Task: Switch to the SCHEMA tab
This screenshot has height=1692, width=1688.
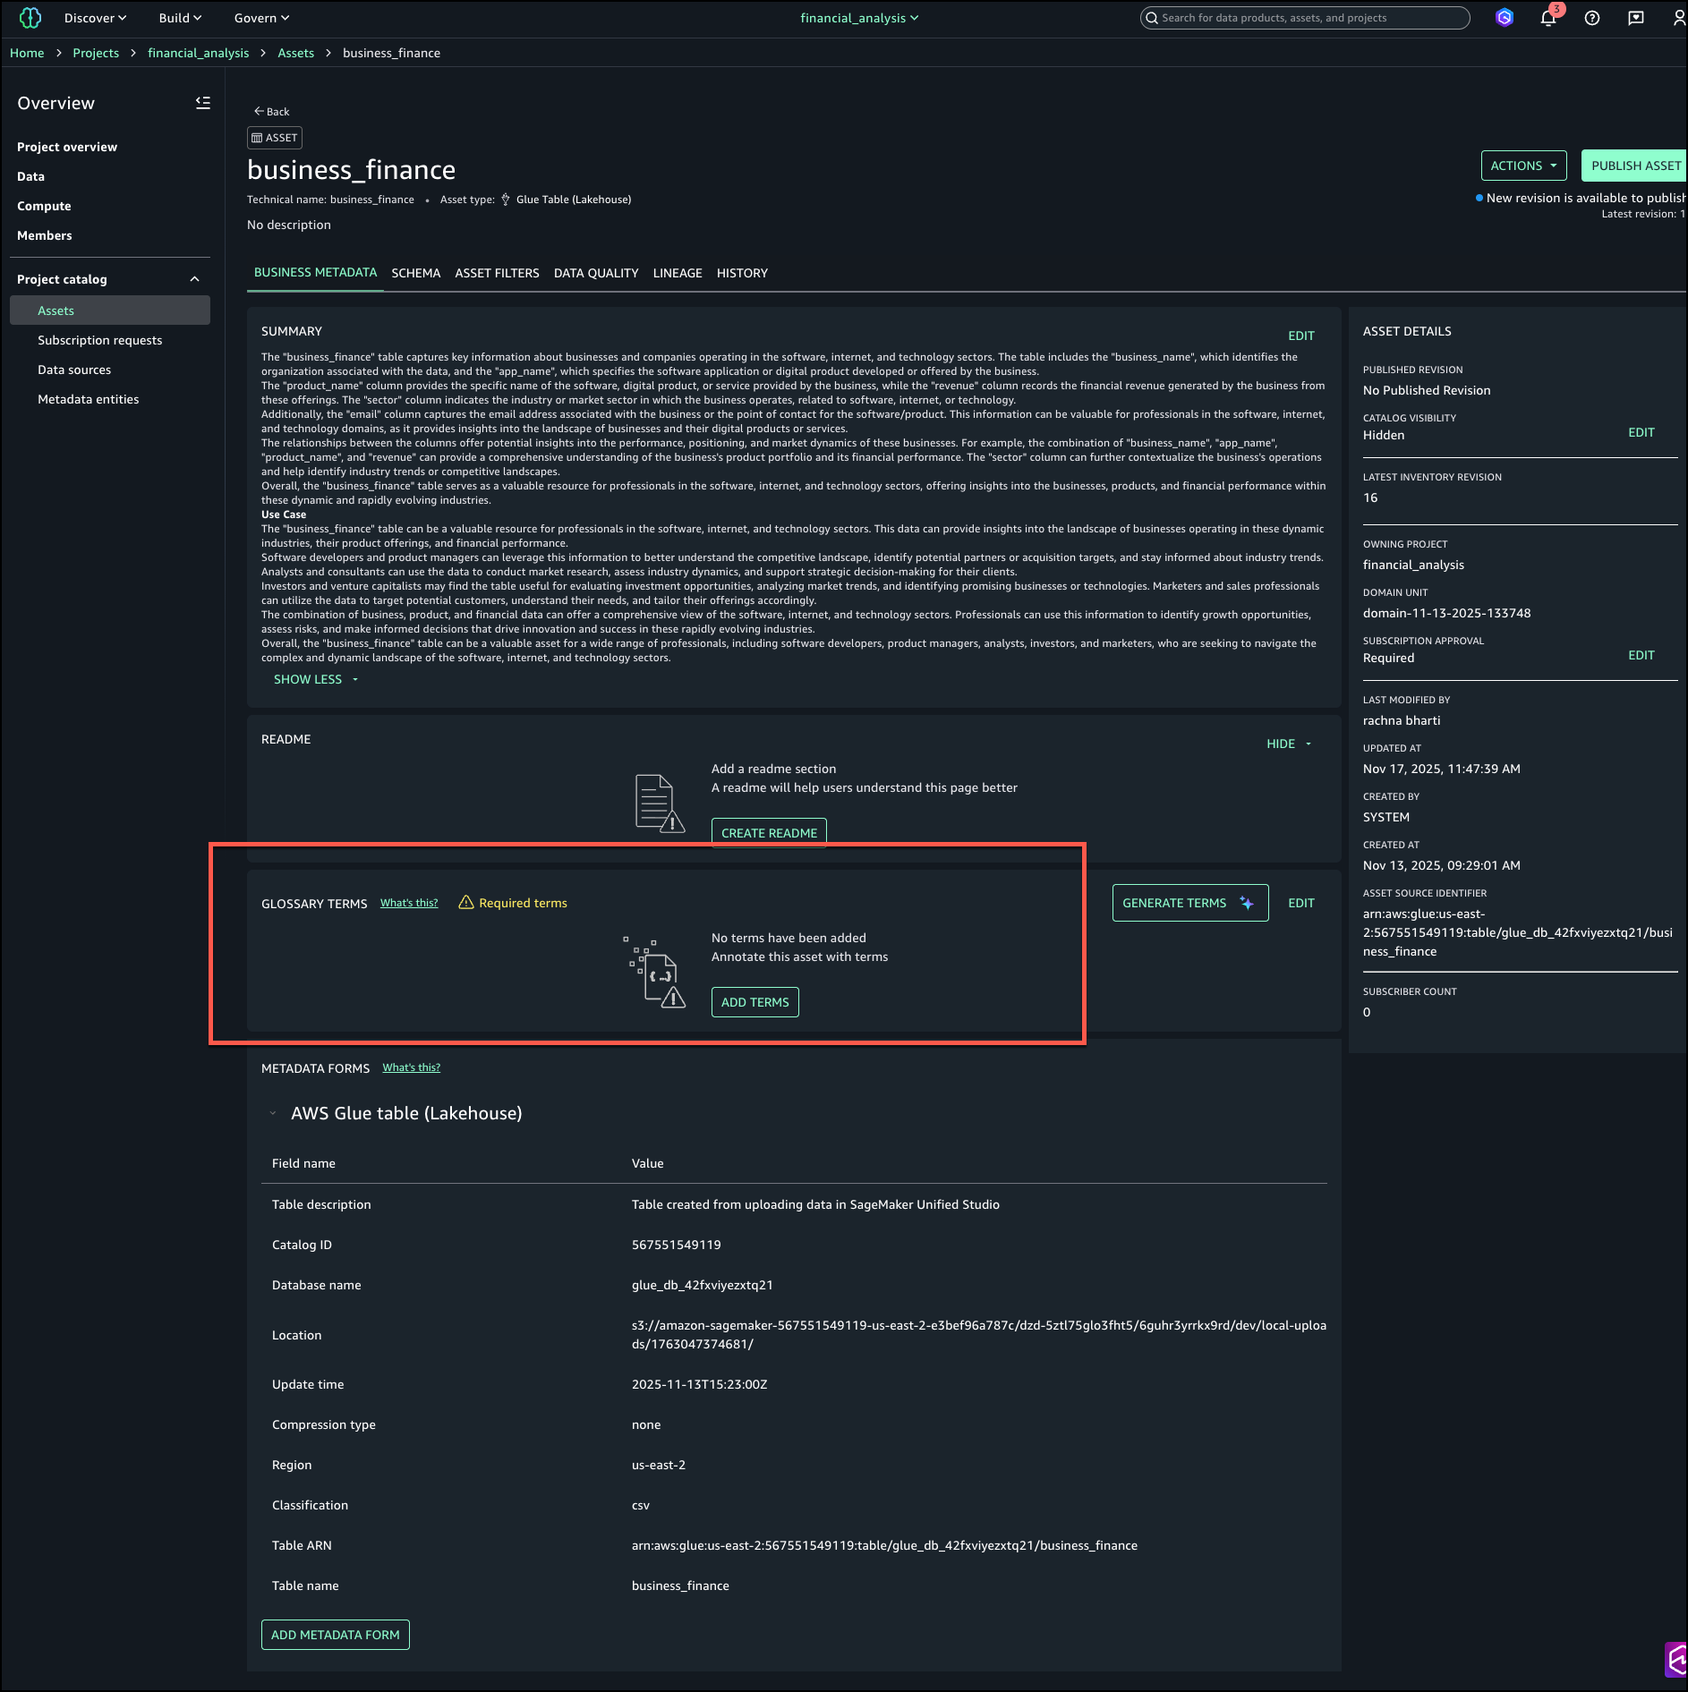Action: [x=416, y=273]
